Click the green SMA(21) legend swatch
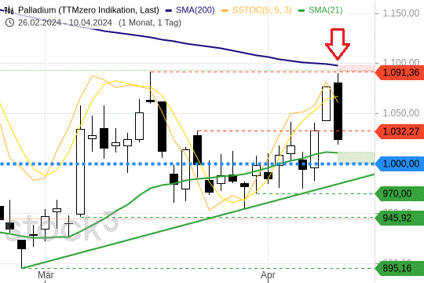The image size is (424, 283). [x=302, y=11]
